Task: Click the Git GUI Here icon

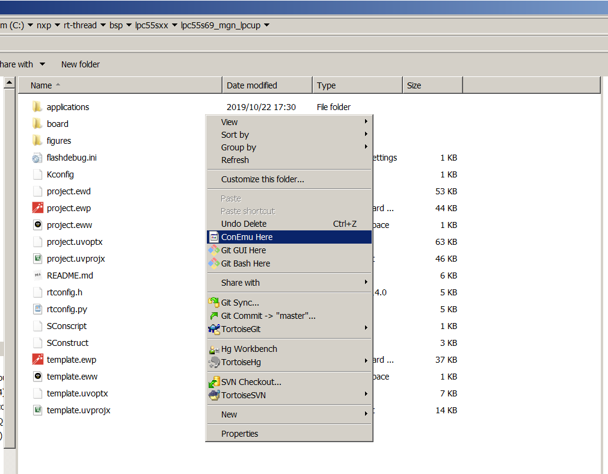Action: coord(213,250)
